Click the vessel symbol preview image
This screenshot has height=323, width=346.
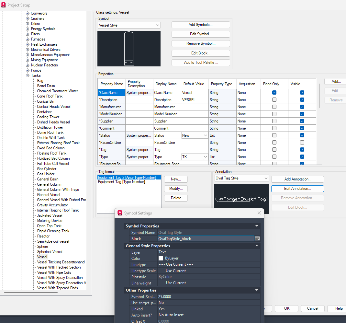coord(129,49)
